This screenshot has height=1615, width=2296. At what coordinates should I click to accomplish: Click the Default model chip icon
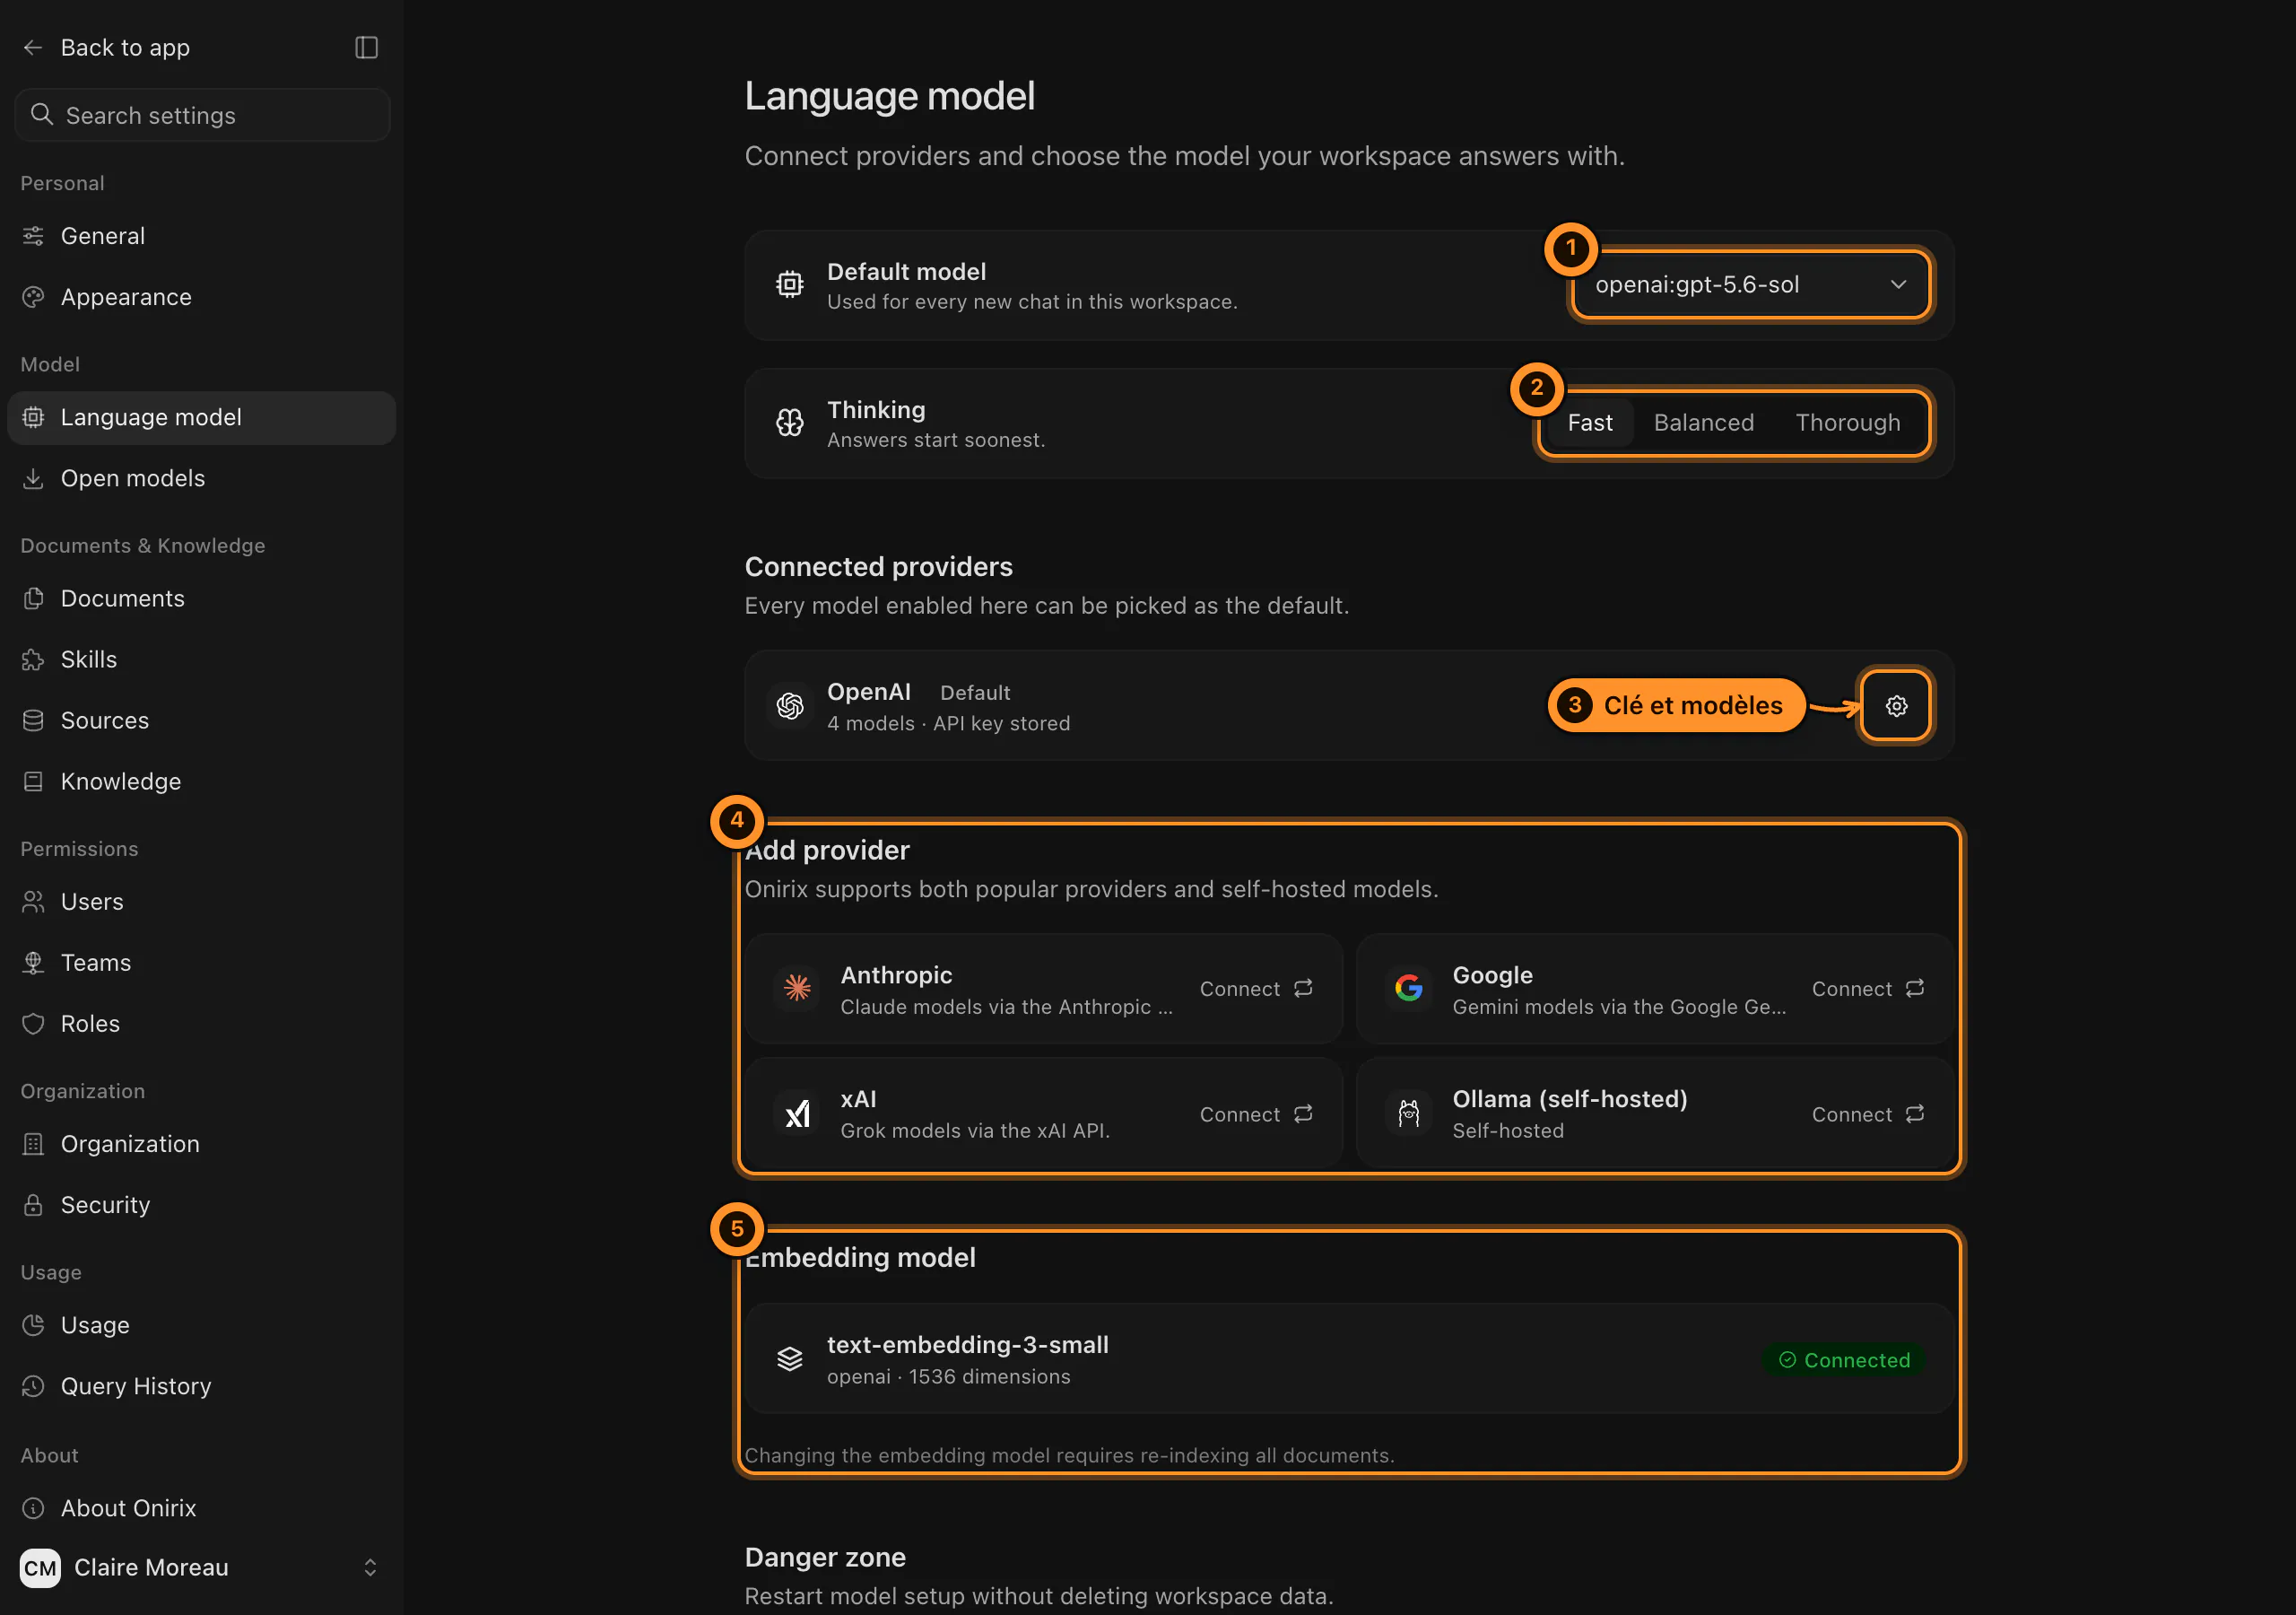pos(789,285)
